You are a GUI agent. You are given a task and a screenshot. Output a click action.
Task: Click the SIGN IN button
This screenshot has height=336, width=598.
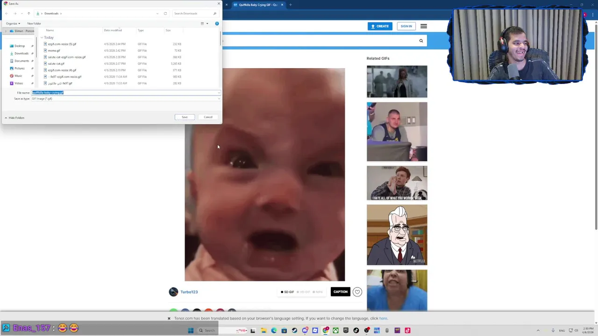[x=406, y=26]
